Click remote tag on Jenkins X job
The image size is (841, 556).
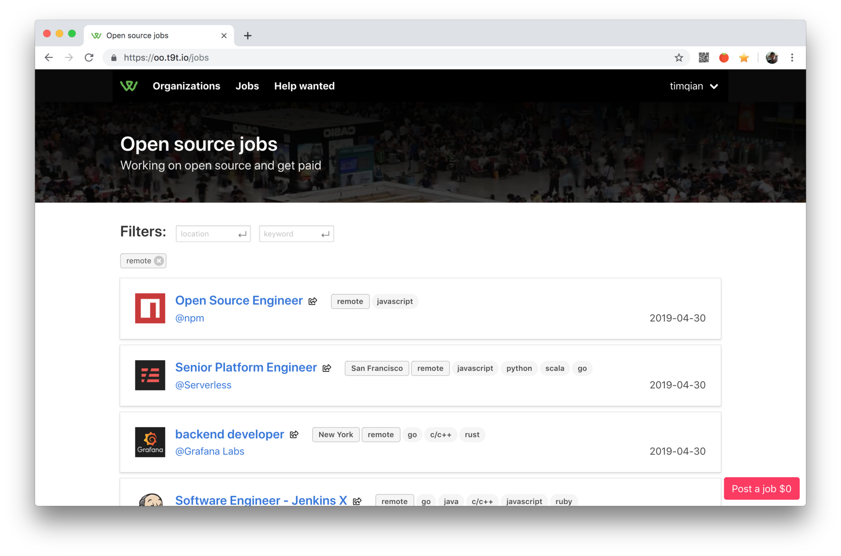(394, 501)
